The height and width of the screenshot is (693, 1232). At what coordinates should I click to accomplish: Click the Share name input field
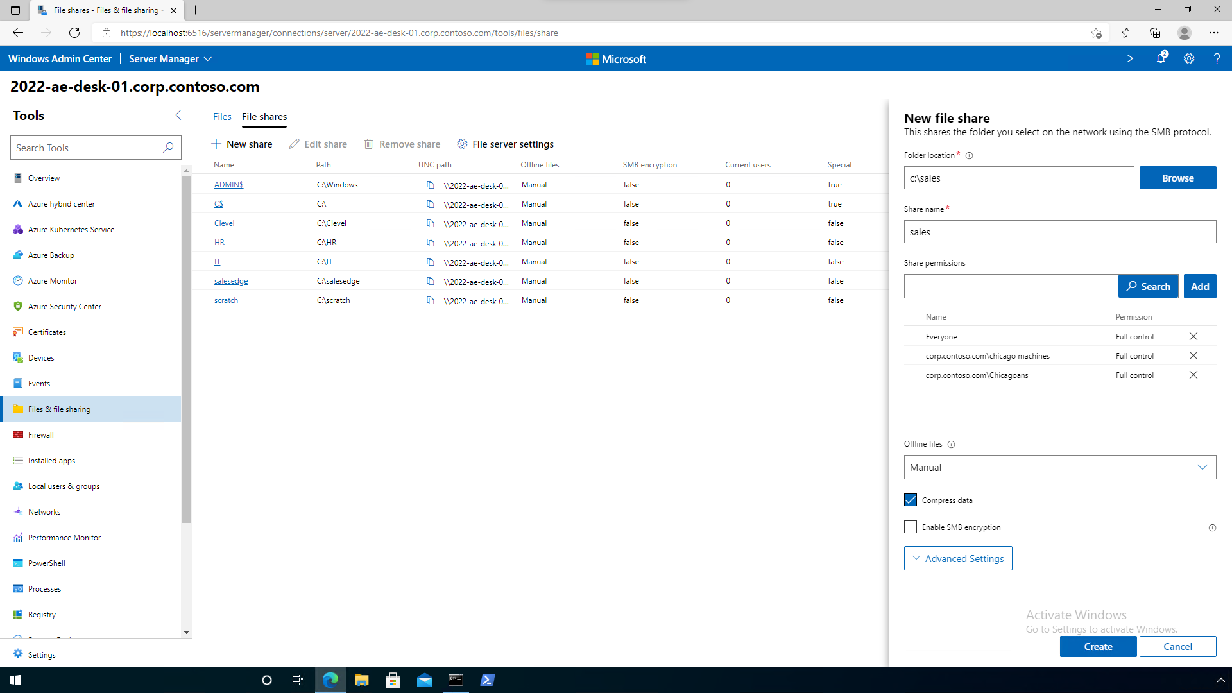coord(1059,232)
